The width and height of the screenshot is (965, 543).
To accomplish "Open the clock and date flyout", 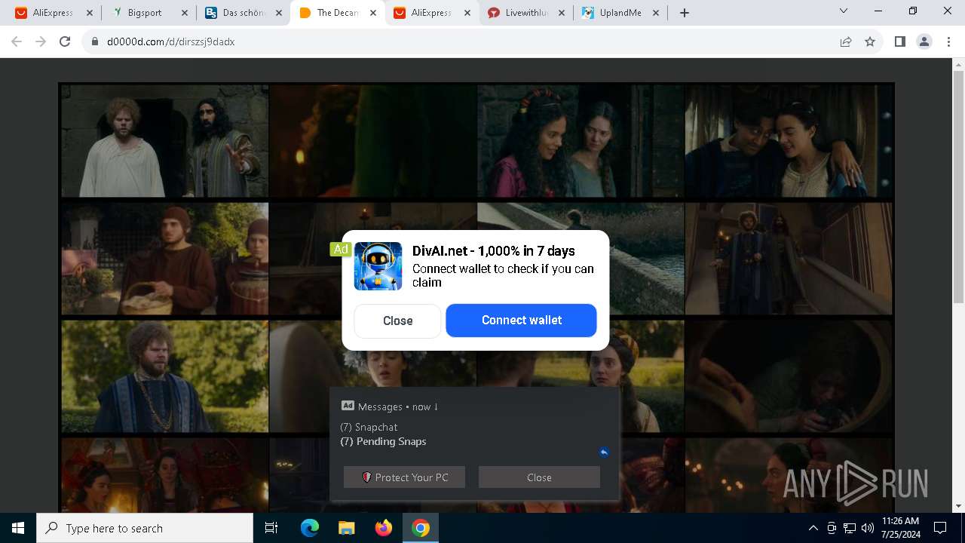I will pos(900,528).
